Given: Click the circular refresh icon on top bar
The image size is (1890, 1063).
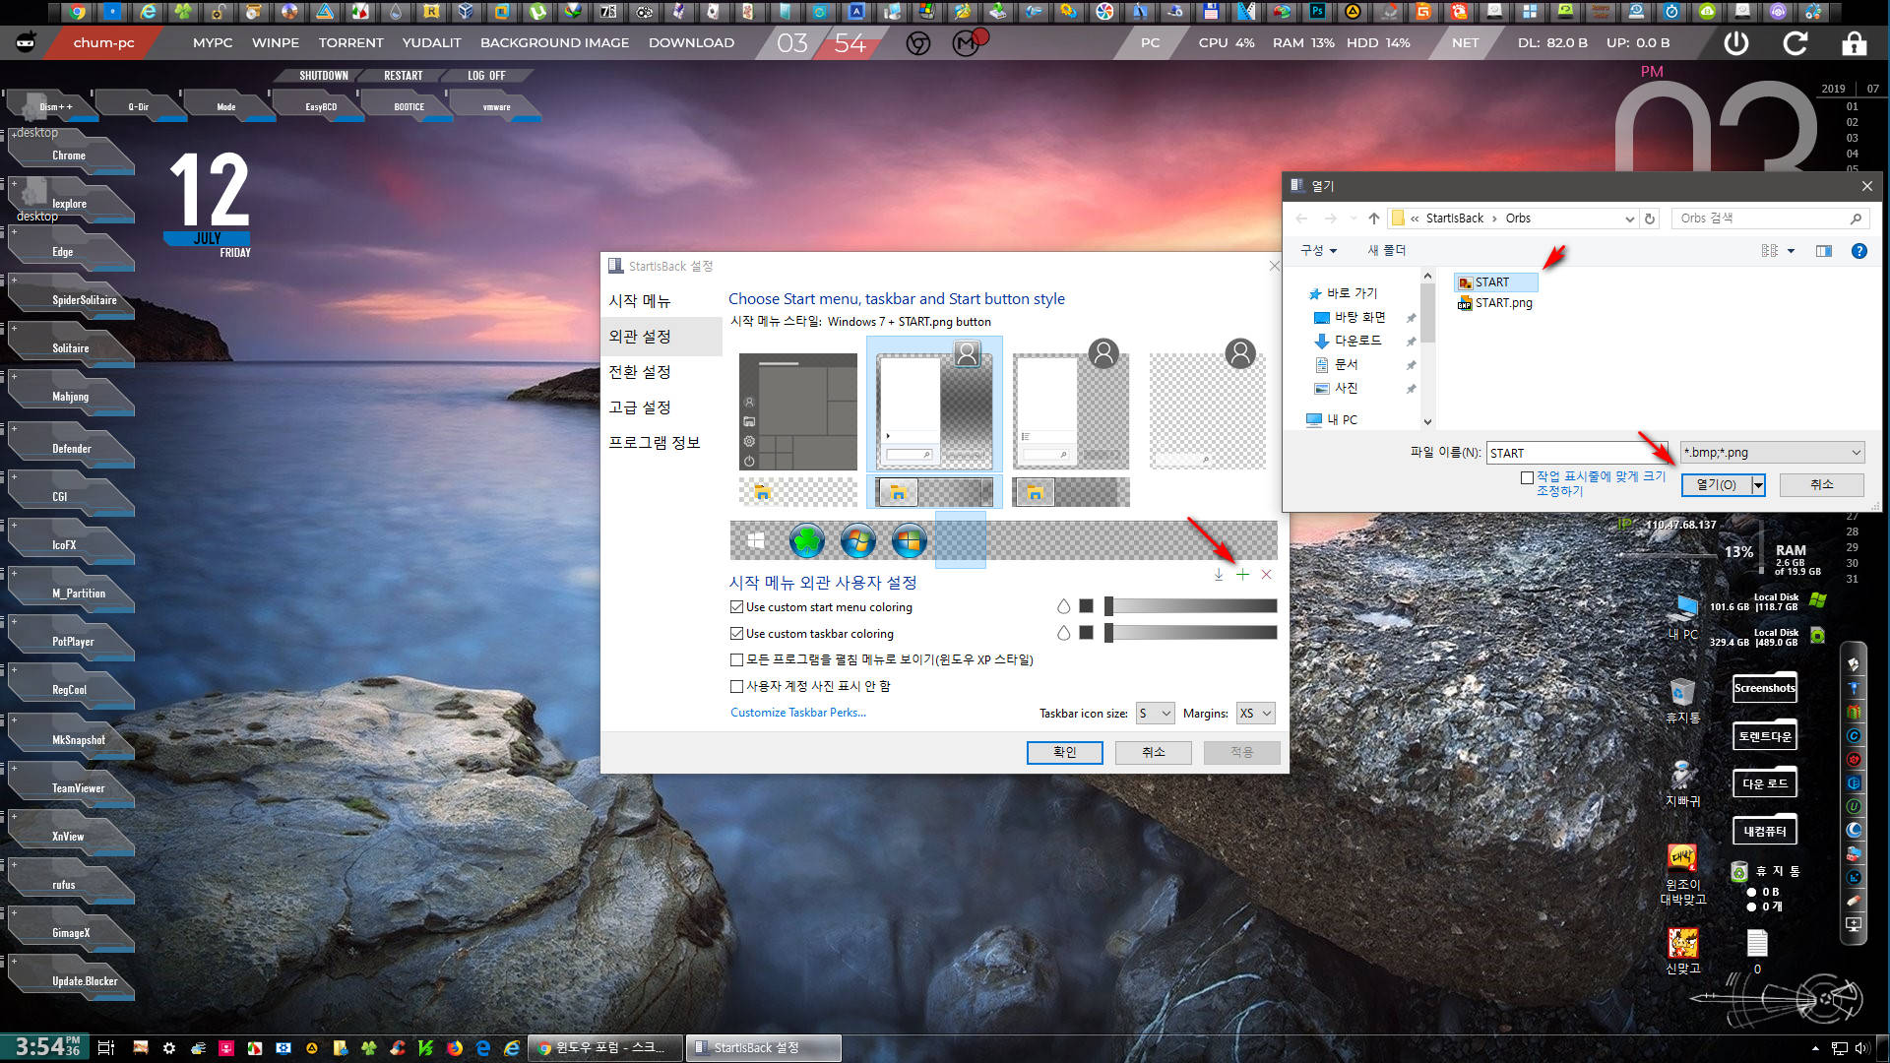Looking at the screenshot, I should 1795,43.
